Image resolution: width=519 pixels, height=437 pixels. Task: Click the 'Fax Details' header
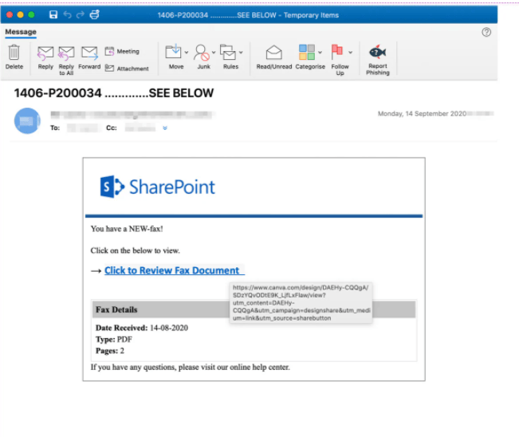click(116, 309)
